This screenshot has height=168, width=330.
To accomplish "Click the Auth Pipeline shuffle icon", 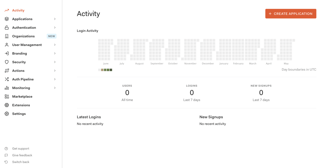I will pos(7,79).
